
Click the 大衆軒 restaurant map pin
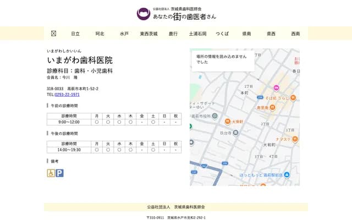[228, 121]
